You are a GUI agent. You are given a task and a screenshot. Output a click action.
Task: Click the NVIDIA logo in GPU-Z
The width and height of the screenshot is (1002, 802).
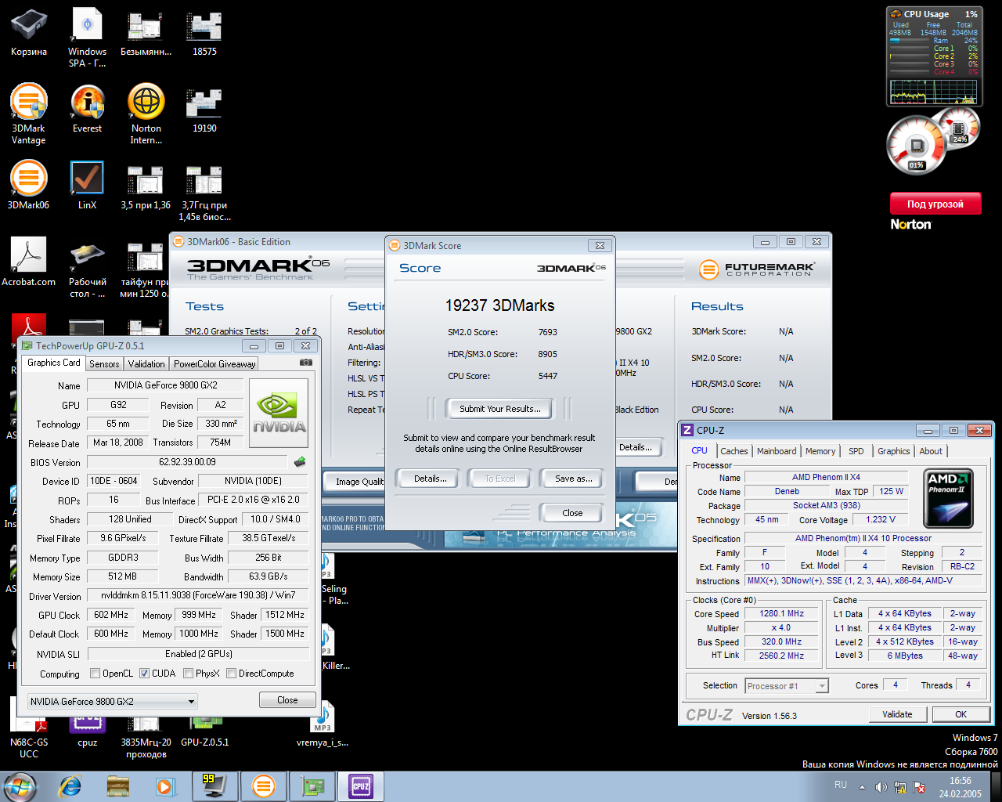click(x=279, y=414)
